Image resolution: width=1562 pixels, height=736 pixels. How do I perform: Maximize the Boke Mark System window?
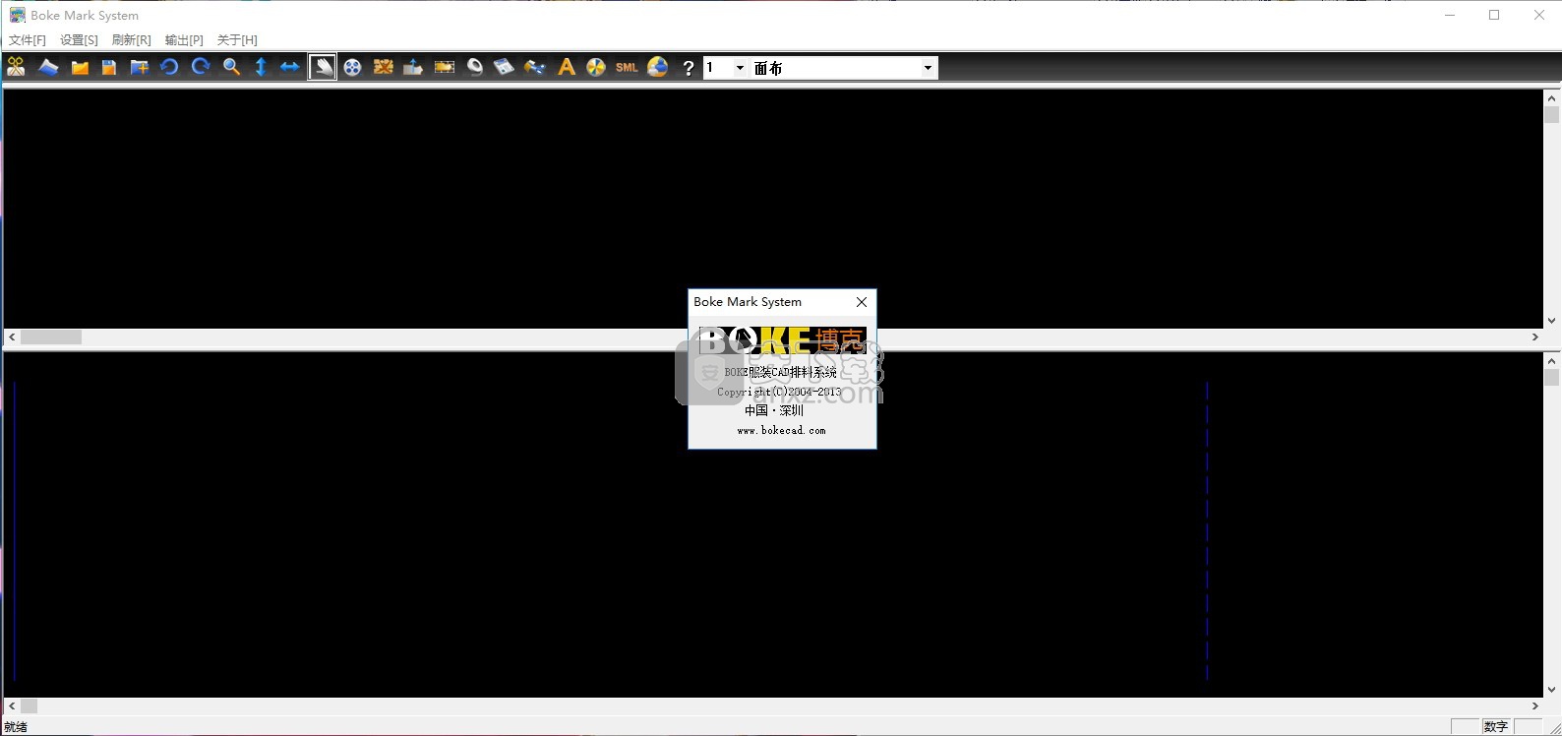pos(1494,15)
